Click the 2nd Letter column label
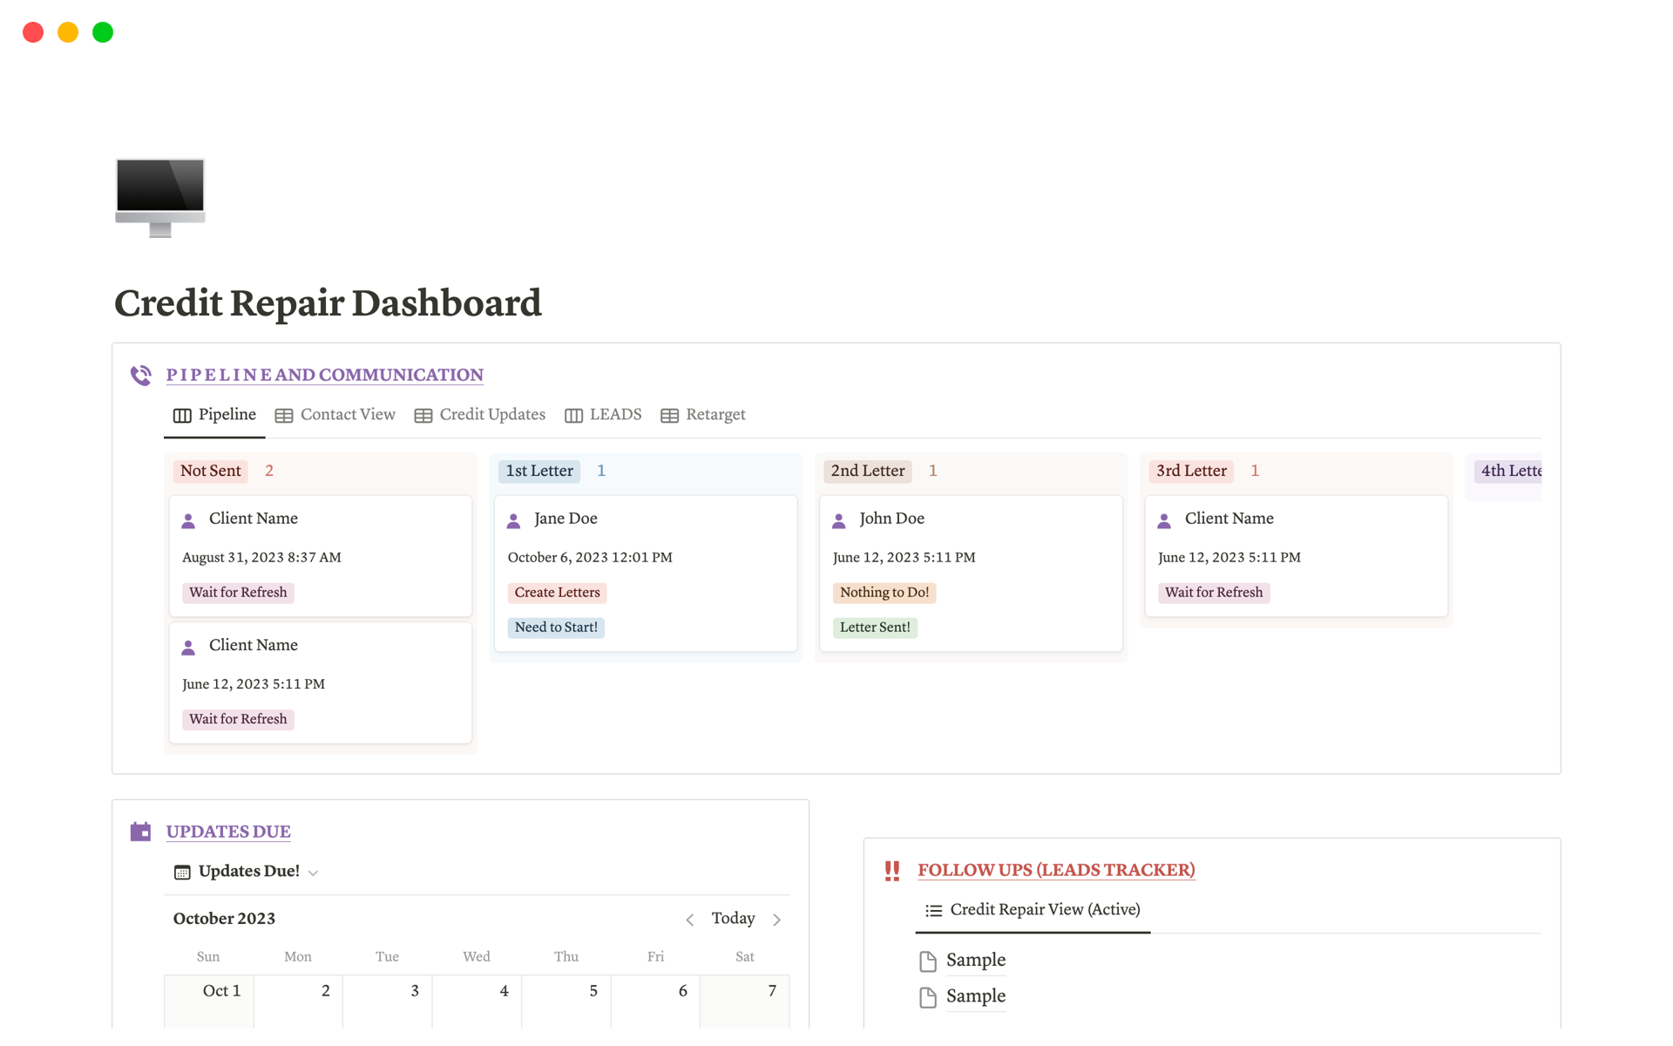The width and height of the screenshot is (1673, 1046). (x=867, y=472)
